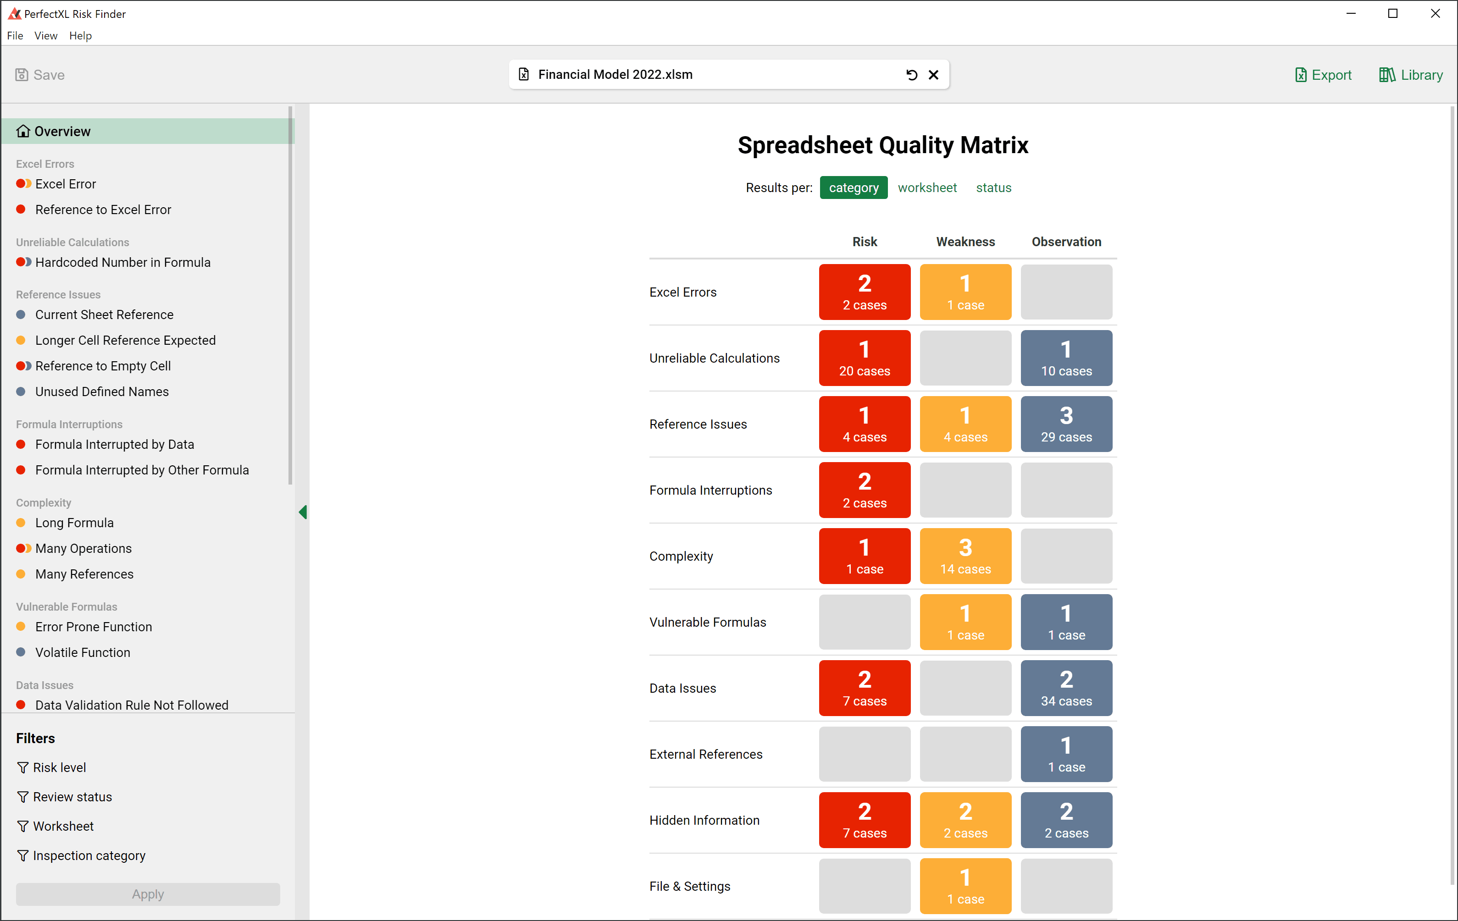The width and height of the screenshot is (1458, 921).
Task: Close the Financial Model 2022.xlsm file
Action: pyautogui.click(x=933, y=74)
